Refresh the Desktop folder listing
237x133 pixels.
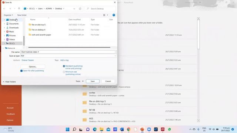click(x=80, y=9)
